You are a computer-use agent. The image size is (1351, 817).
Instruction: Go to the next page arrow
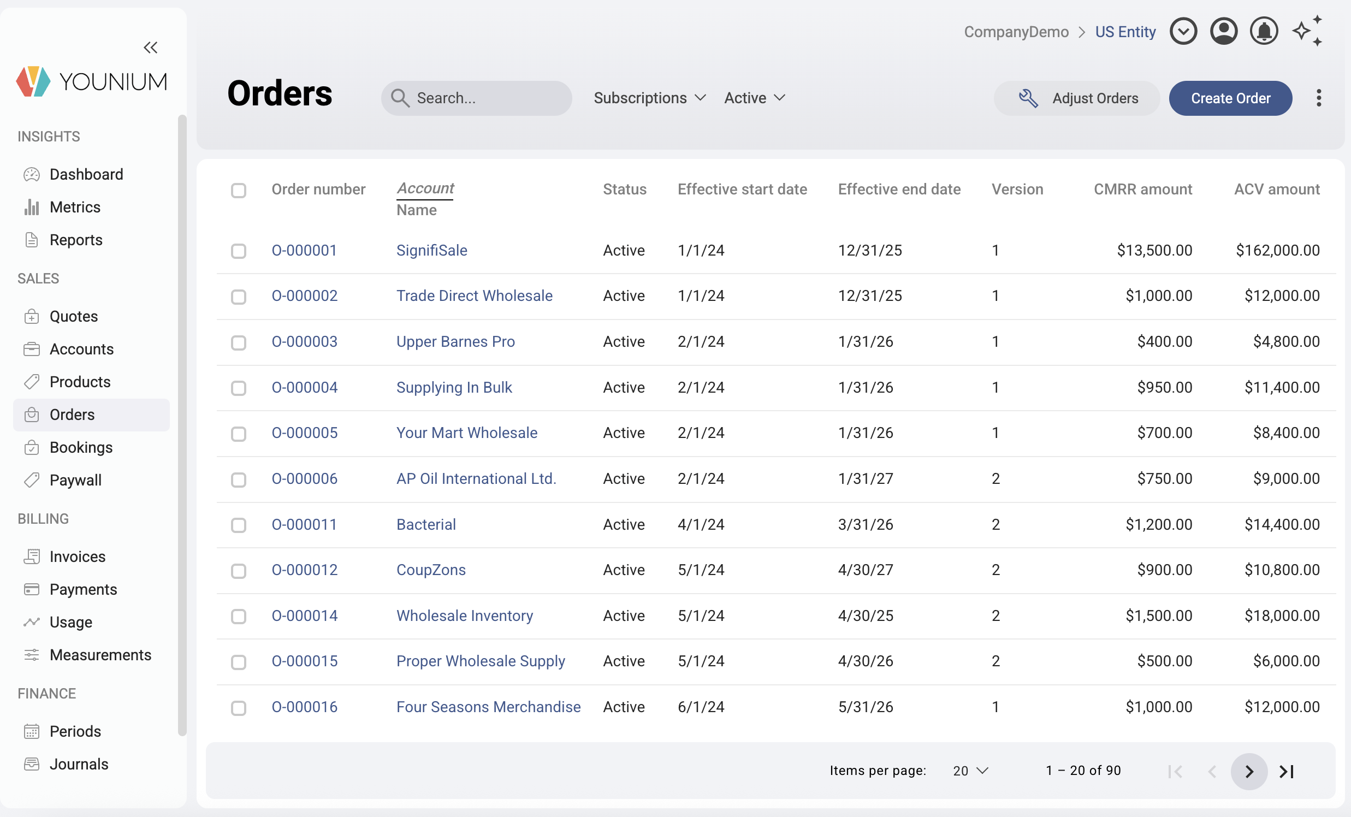1248,771
